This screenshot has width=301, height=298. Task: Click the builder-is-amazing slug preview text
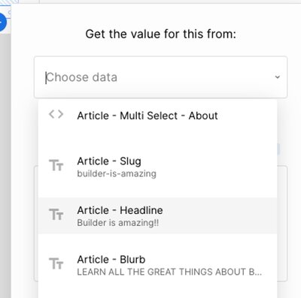[x=117, y=173]
